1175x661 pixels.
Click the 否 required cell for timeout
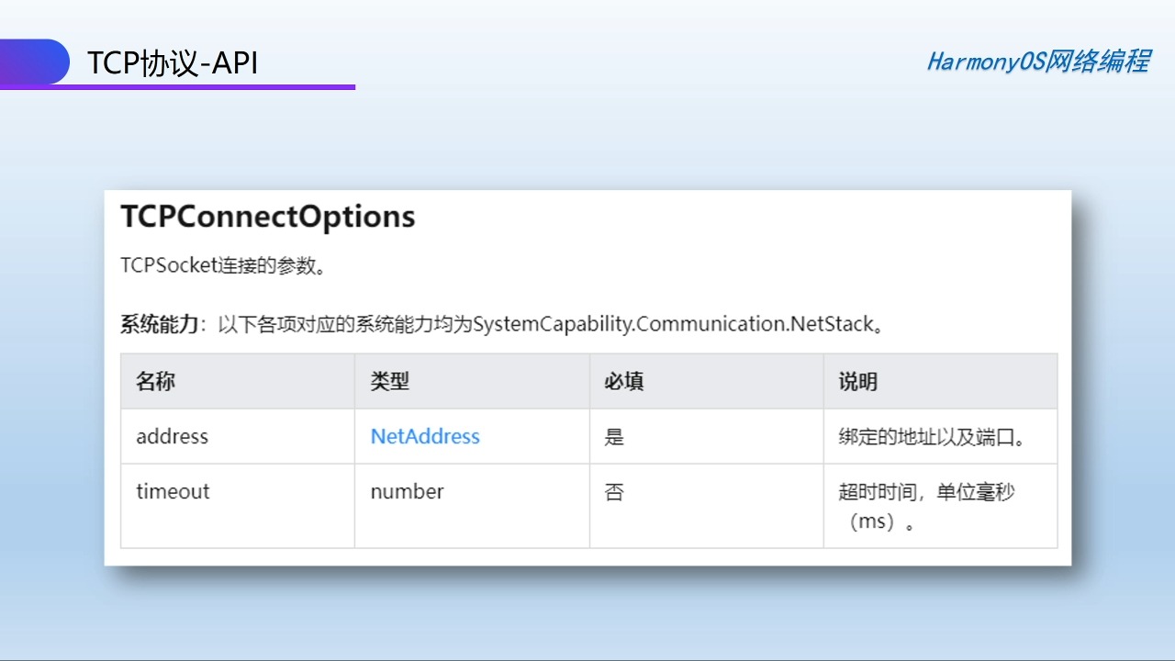(614, 492)
